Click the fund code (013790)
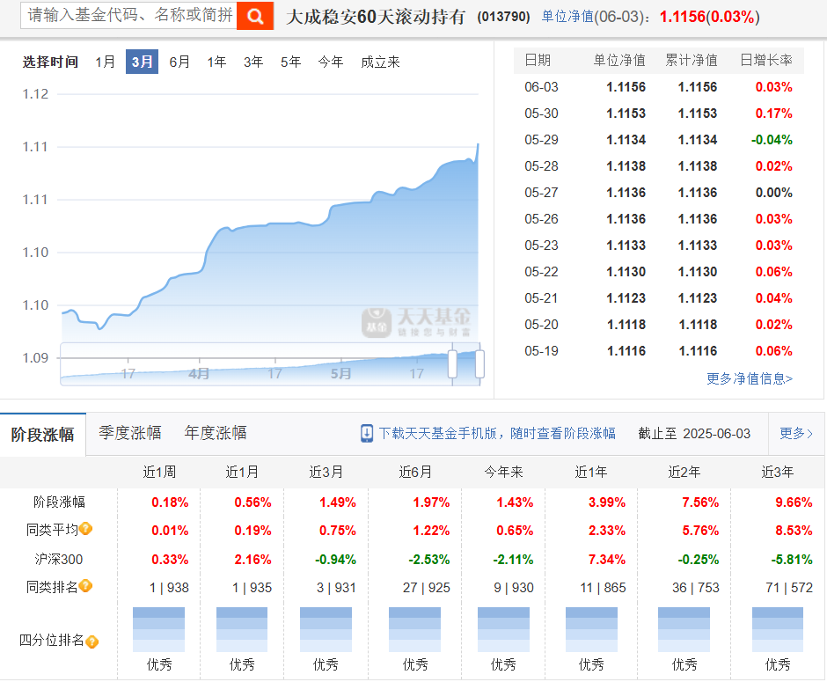 [503, 17]
